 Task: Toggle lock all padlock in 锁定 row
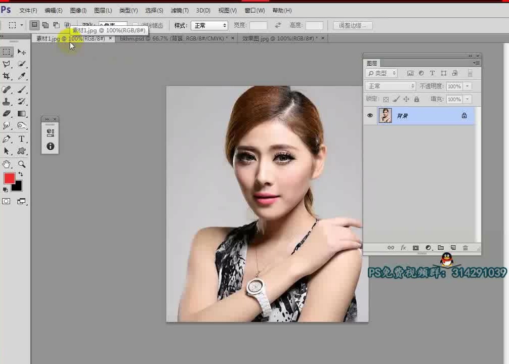click(417, 99)
